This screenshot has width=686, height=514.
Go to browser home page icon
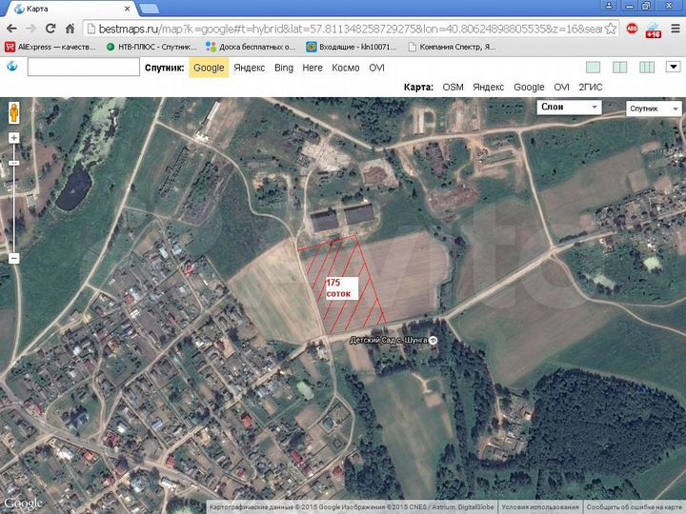click(70, 29)
